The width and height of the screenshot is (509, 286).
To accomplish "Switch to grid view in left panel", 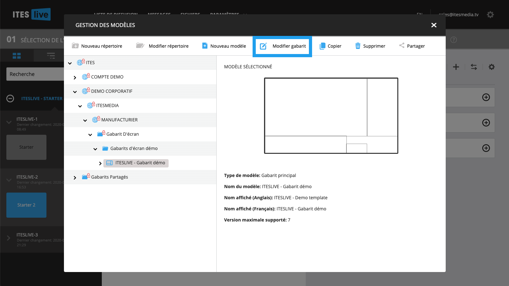I will point(17,56).
